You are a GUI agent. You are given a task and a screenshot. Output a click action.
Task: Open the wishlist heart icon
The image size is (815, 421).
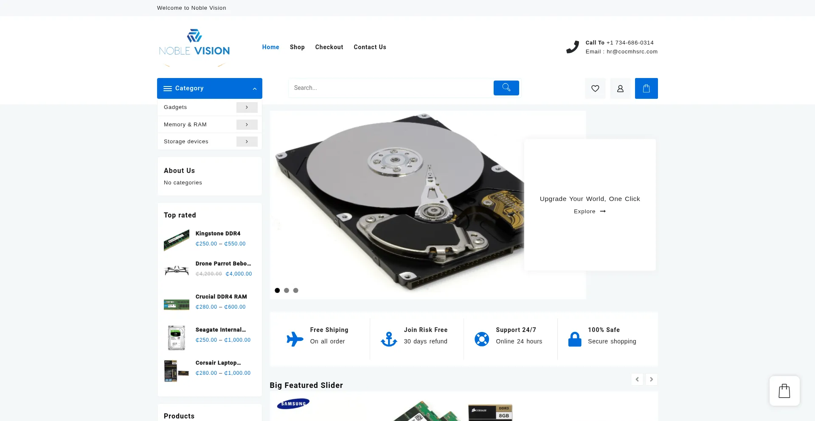click(x=595, y=89)
